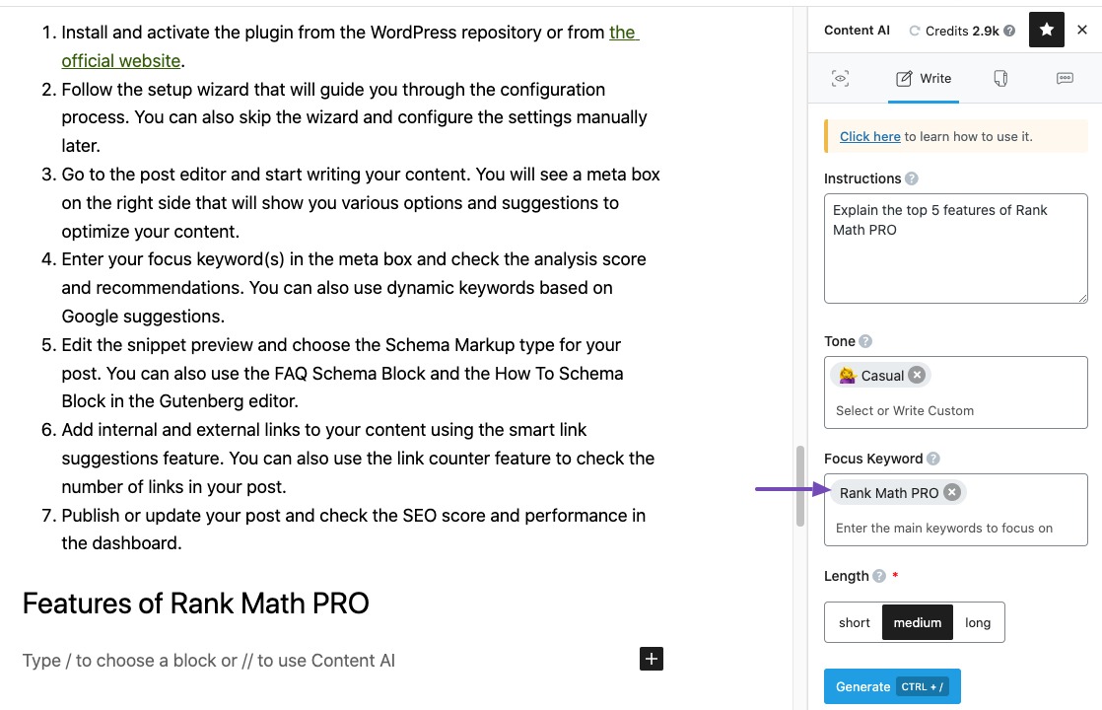Click the Instructions help icon
Screen dimensions: 1102x710
[912, 178]
